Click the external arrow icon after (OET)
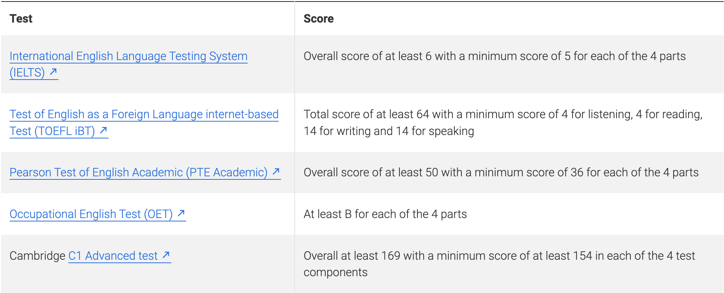 click(x=181, y=213)
